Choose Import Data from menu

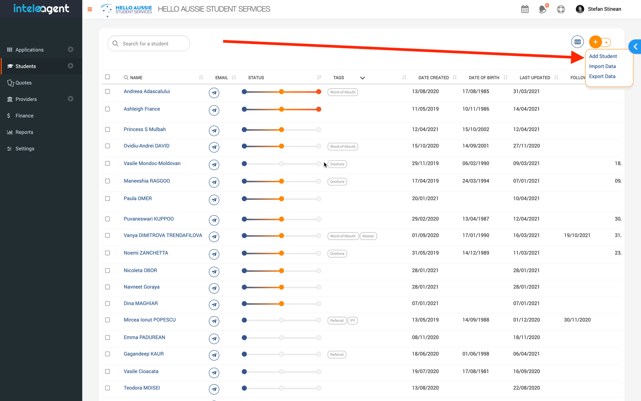tap(602, 66)
